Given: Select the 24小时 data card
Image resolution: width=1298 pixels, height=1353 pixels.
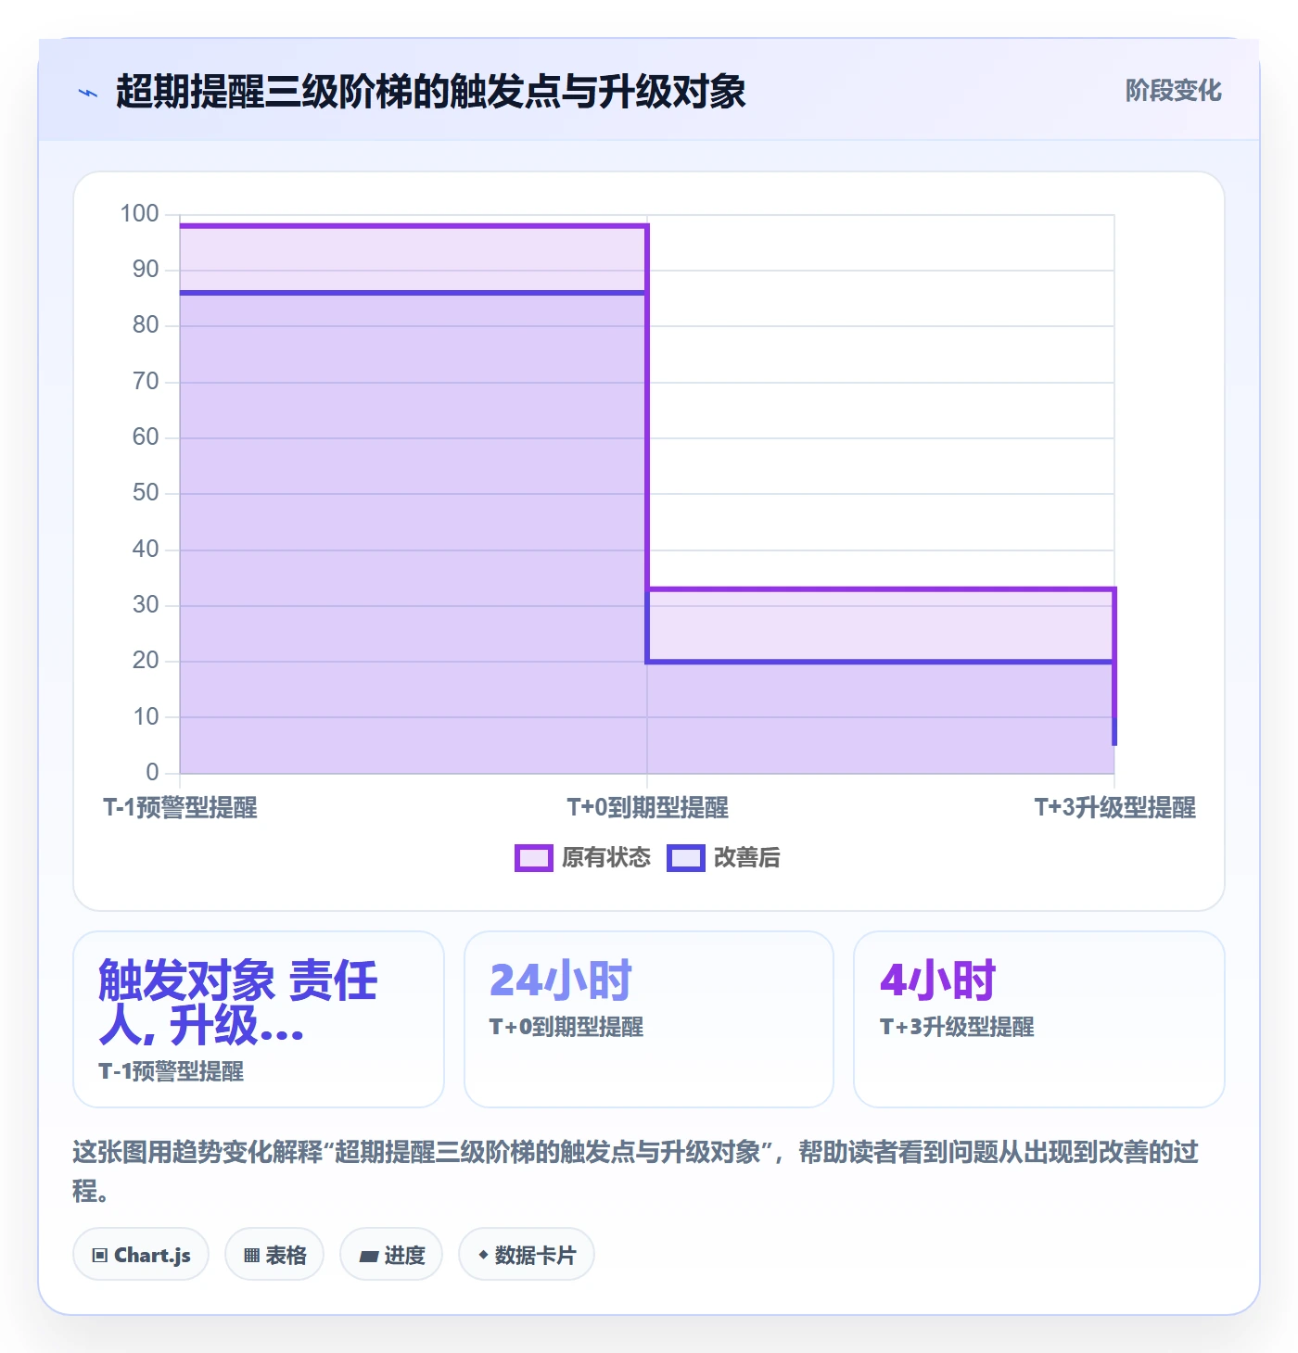Looking at the screenshot, I should pos(649,1019).
